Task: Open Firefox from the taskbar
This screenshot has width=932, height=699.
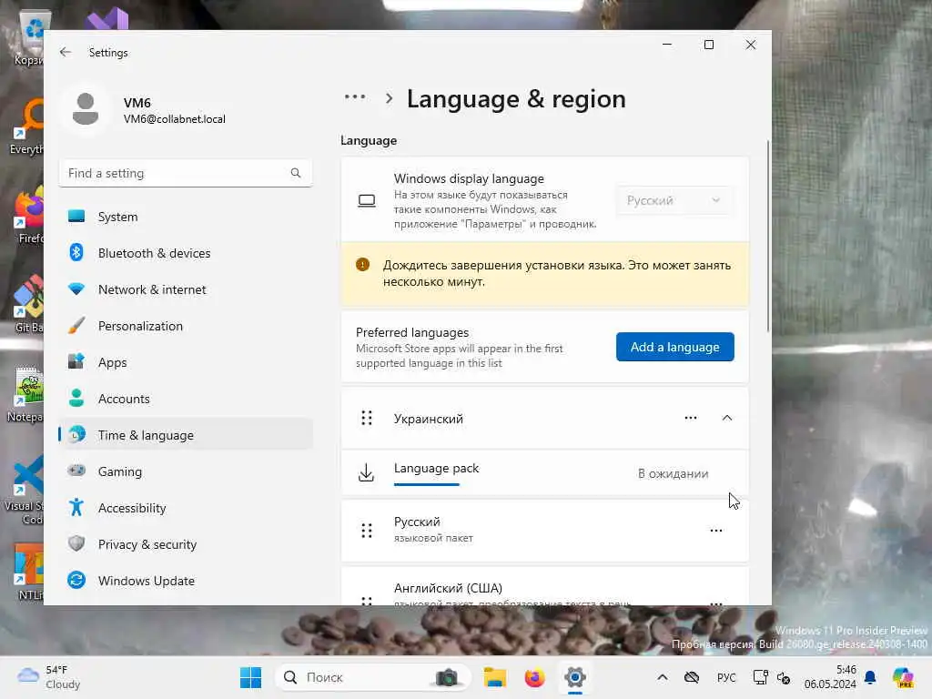Action: tap(534, 677)
